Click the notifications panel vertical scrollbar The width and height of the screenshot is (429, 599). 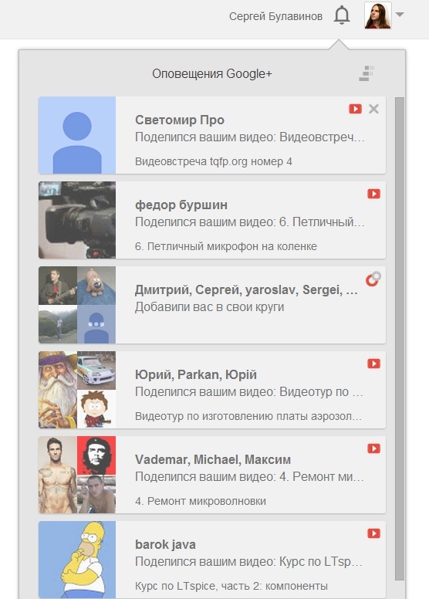pos(399,339)
